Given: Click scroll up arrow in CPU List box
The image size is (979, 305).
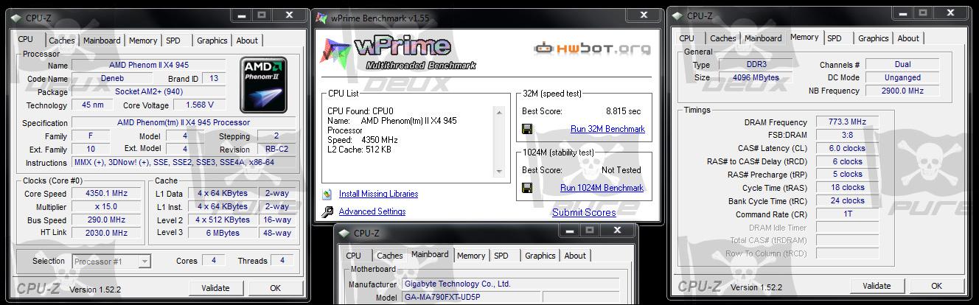Looking at the screenshot, I should 499,113.
